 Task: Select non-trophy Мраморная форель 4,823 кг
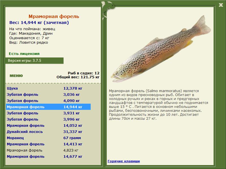tap(48, 150)
